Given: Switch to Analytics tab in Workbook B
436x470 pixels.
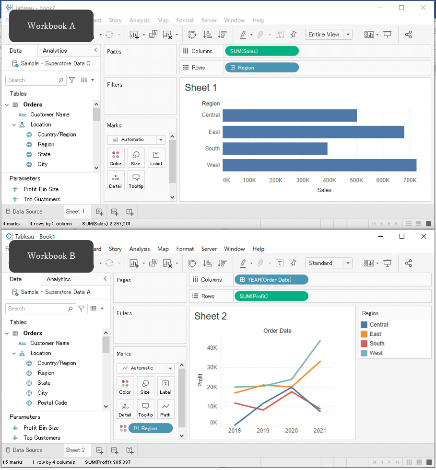Looking at the screenshot, I should tap(59, 279).
